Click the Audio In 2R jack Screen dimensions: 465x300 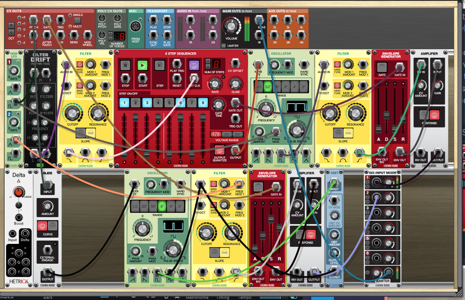pos(213,35)
